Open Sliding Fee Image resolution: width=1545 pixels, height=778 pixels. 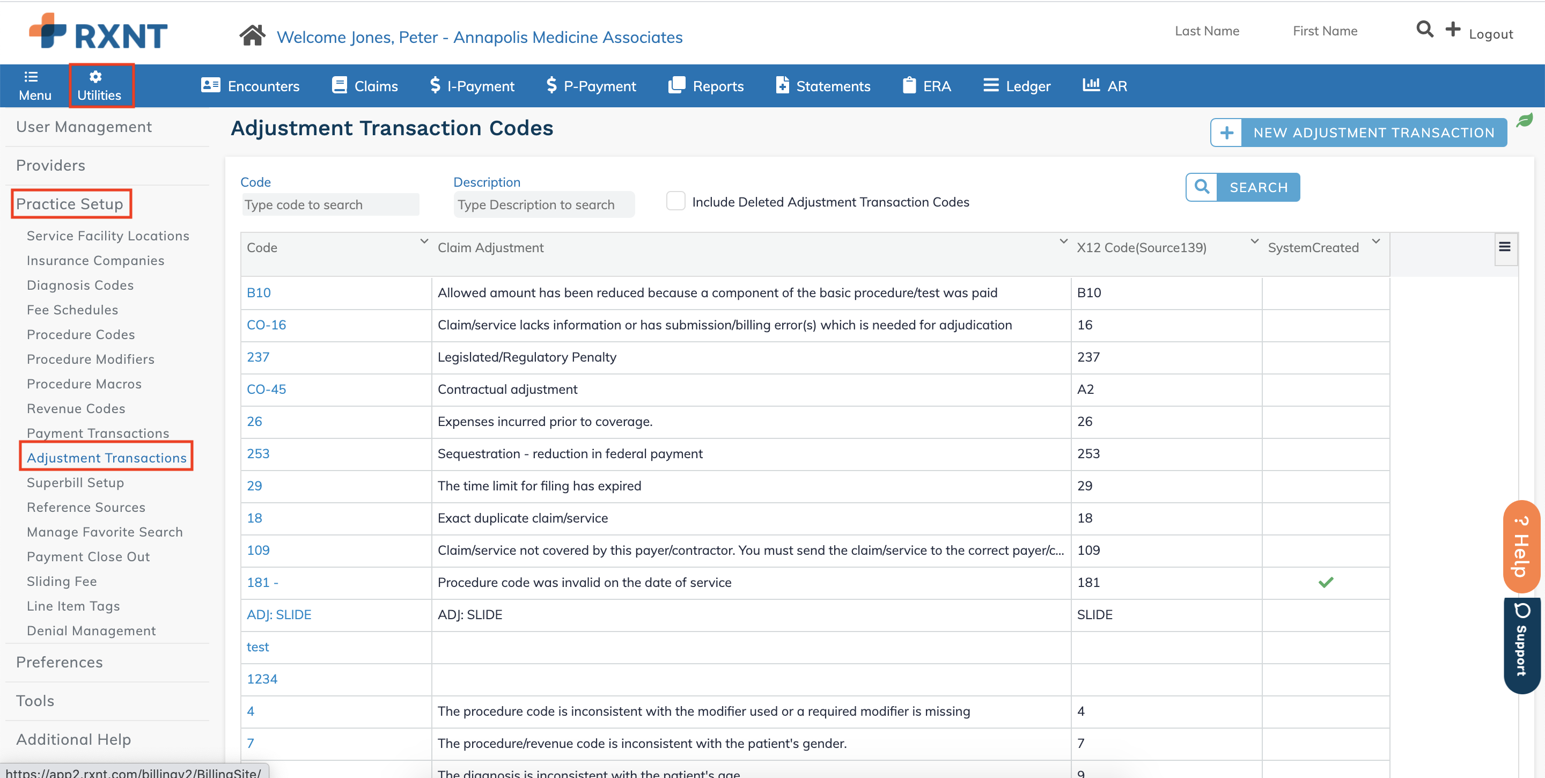click(62, 581)
